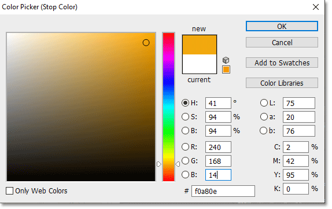
Task: Click the current white color preview
Action: (x=200, y=64)
